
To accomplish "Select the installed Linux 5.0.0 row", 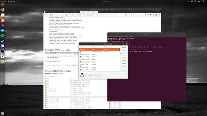I will pyautogui.click(x=99, y=52).
